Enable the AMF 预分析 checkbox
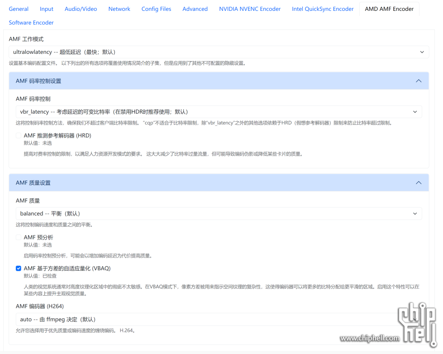The height and width of the screenshot is (354, 443). (x=19, y=238)
